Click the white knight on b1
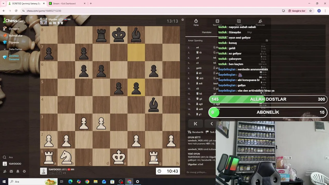 [66, 157]
